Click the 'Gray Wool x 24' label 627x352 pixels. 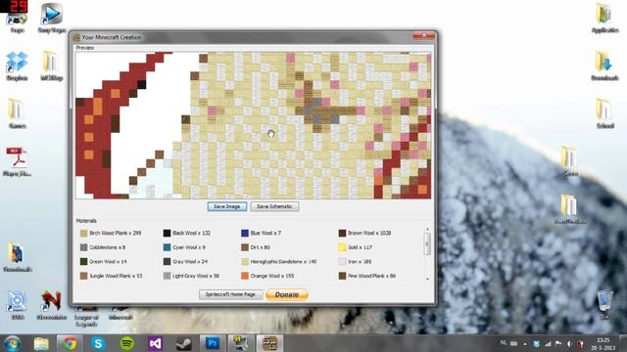(x=190, y=262)
